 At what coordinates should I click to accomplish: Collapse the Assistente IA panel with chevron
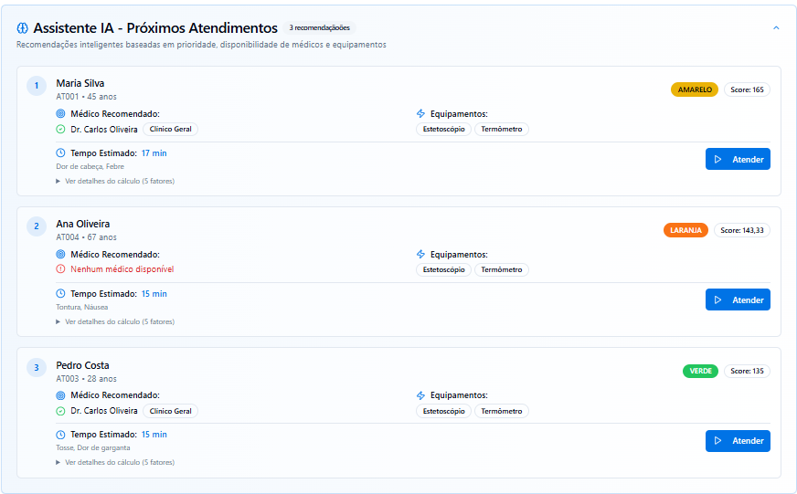776,27
